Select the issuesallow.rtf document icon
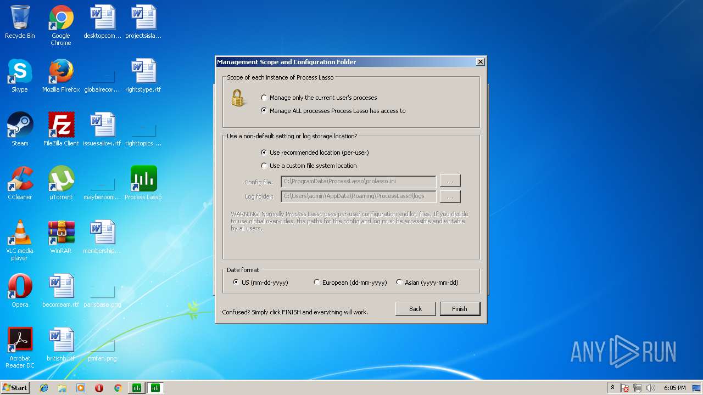This screenshot has height=395, width=703. [x=102, y=129]
